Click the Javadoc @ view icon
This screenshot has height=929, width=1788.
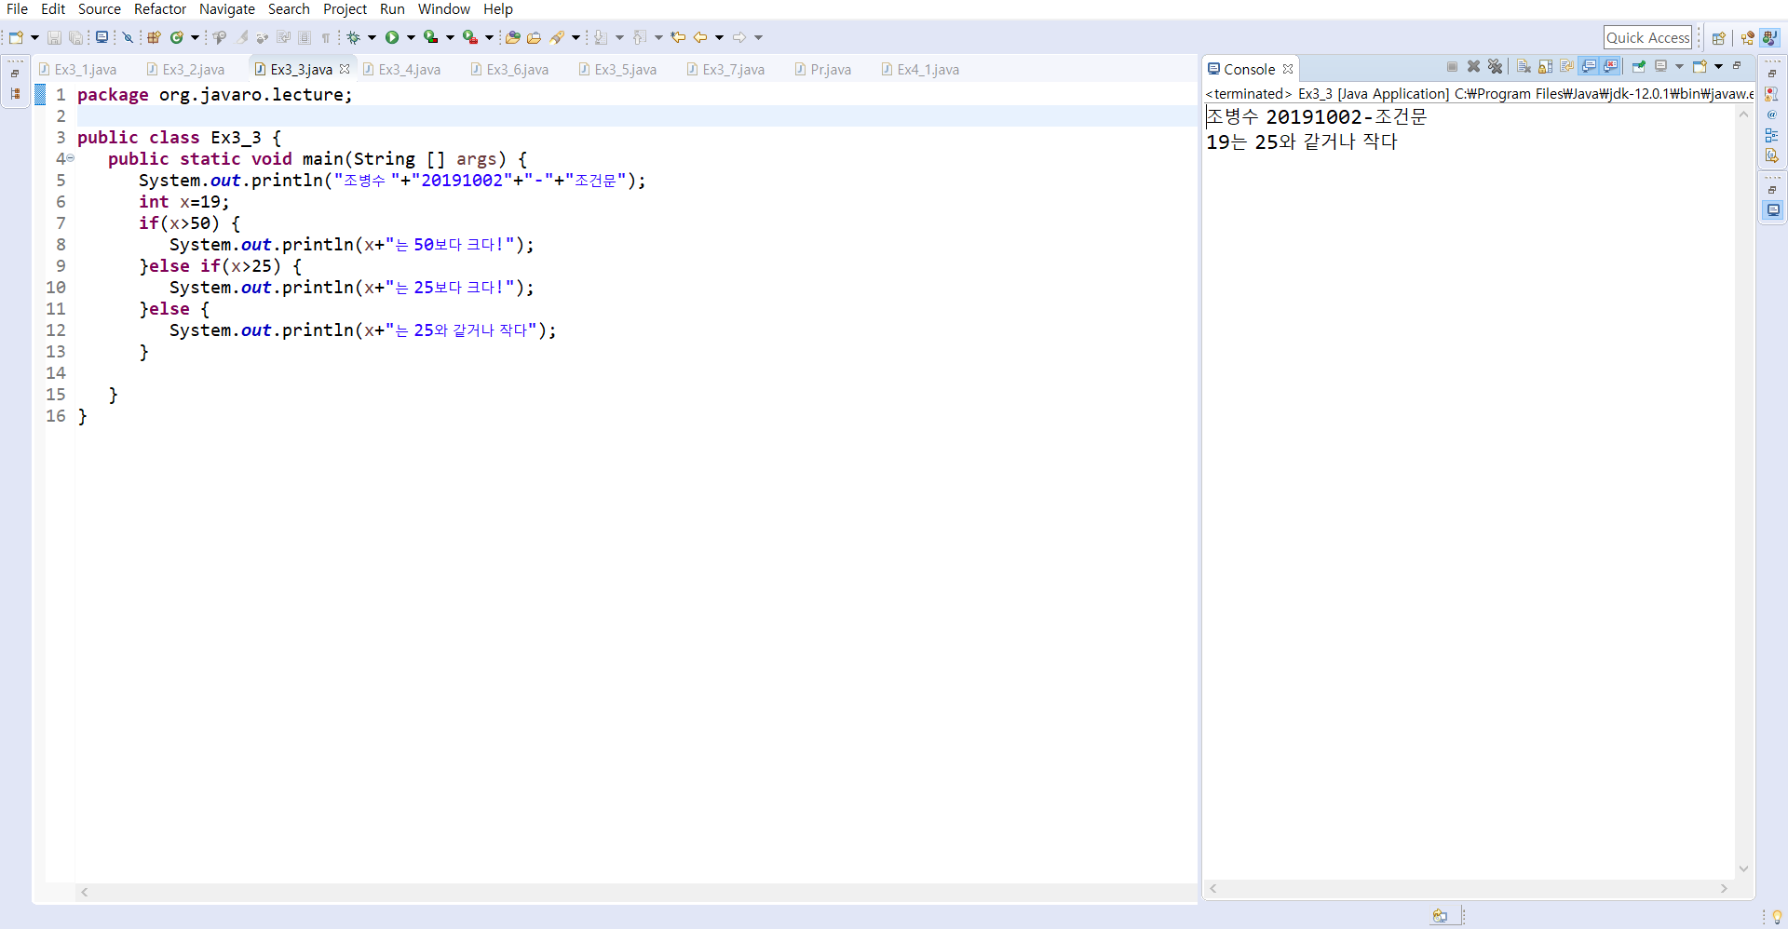coord(1771,114)
